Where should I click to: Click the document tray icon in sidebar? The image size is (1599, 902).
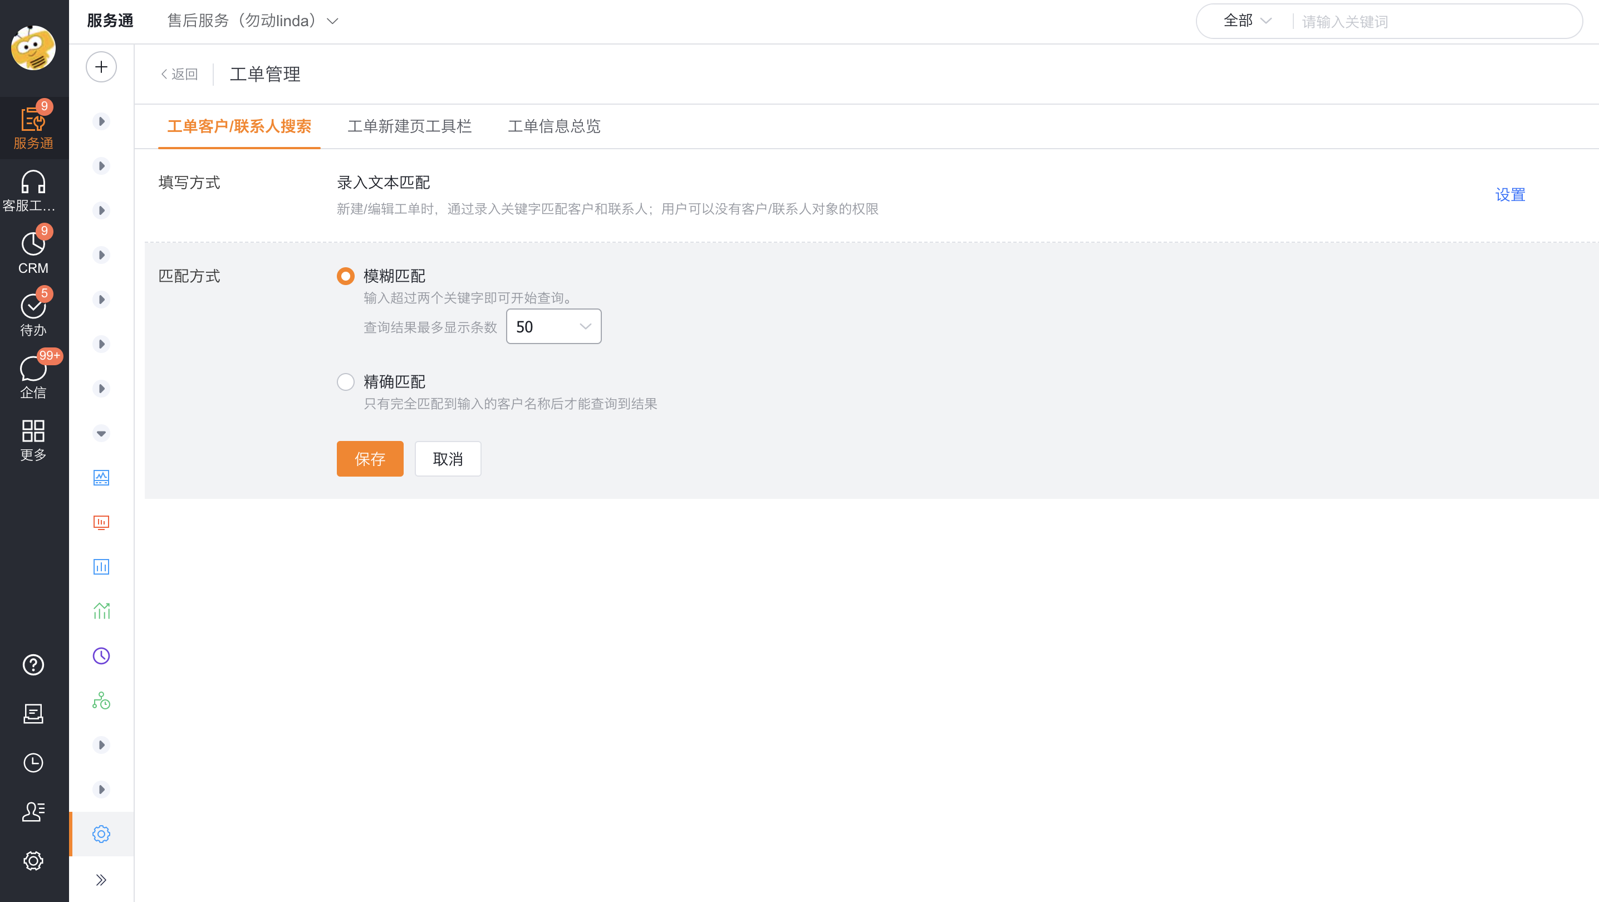point(33,714)
